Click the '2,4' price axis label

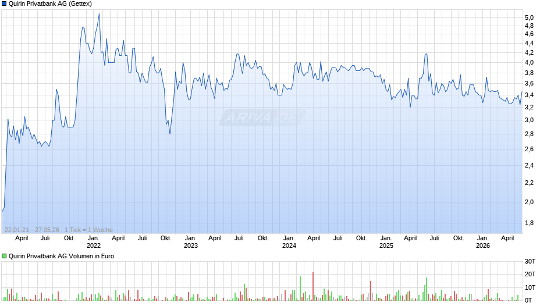pos(529,165)
